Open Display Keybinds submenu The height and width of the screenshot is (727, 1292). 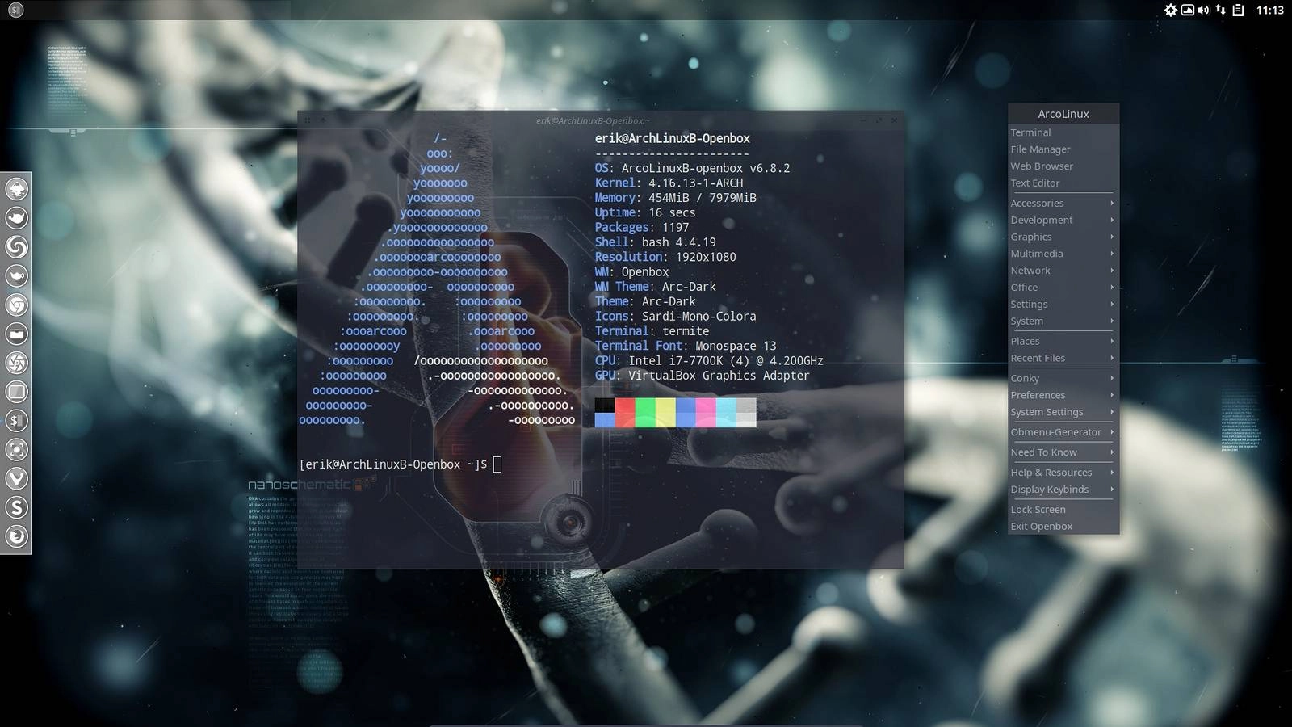pos(1063,490)
